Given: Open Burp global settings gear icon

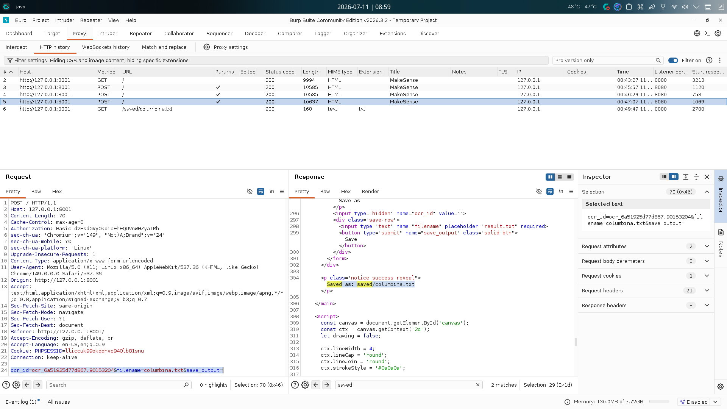Looking at the screenshot, I should 718,33.
